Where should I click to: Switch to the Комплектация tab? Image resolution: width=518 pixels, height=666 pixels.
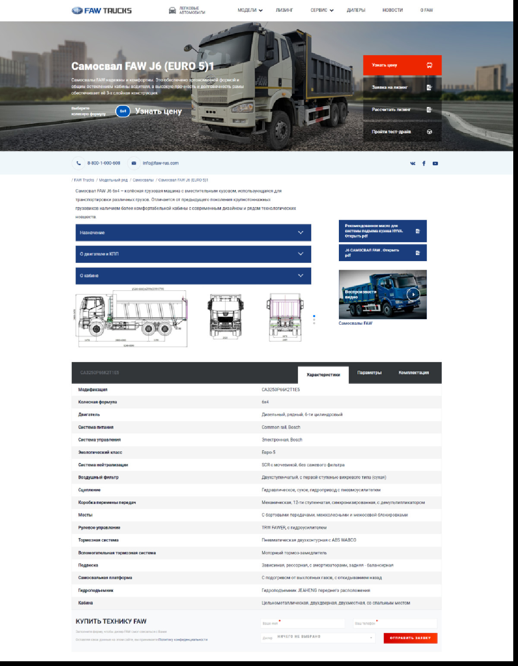point(414,373)
